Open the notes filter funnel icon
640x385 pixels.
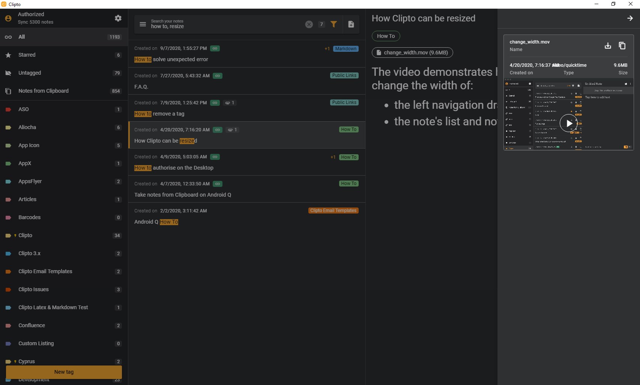click(334, 24)
